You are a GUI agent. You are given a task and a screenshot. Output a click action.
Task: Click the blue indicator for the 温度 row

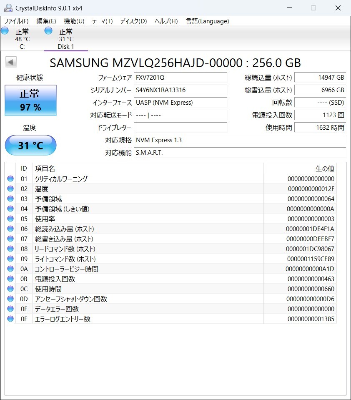pos(10,189)
